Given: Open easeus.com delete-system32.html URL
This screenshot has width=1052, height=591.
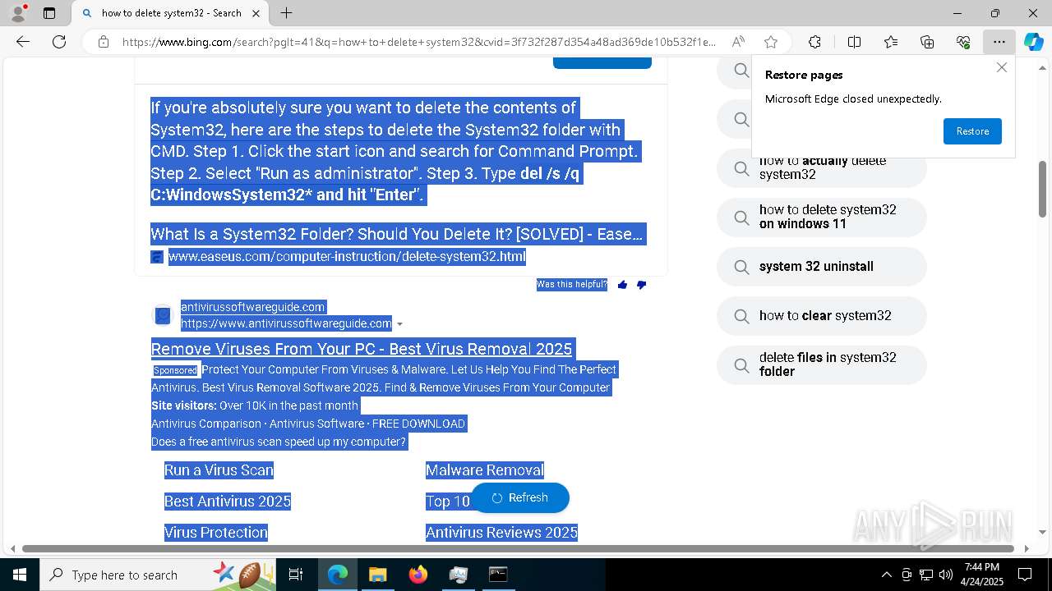Looking at the screenshot, I should (x=347, y=257).
